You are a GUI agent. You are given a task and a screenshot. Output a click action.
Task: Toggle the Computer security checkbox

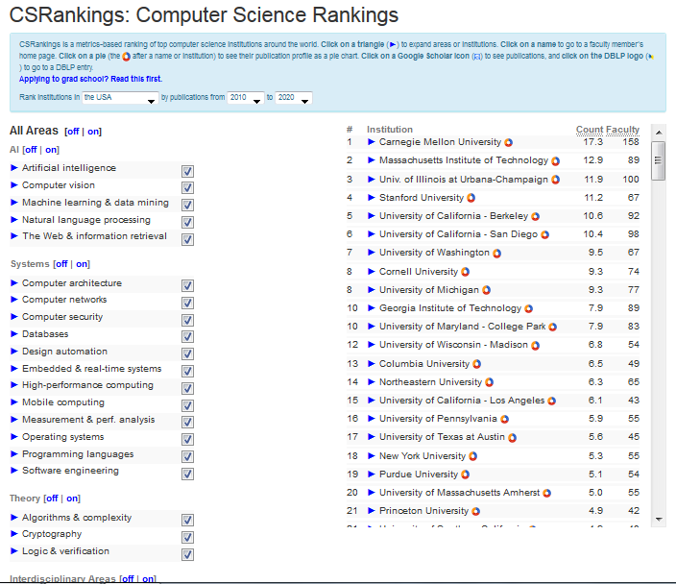pos(187,319)
